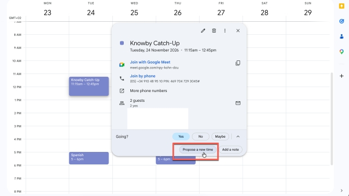
Task: Hide side panel with bottom chevron
Action: [341, 191]
